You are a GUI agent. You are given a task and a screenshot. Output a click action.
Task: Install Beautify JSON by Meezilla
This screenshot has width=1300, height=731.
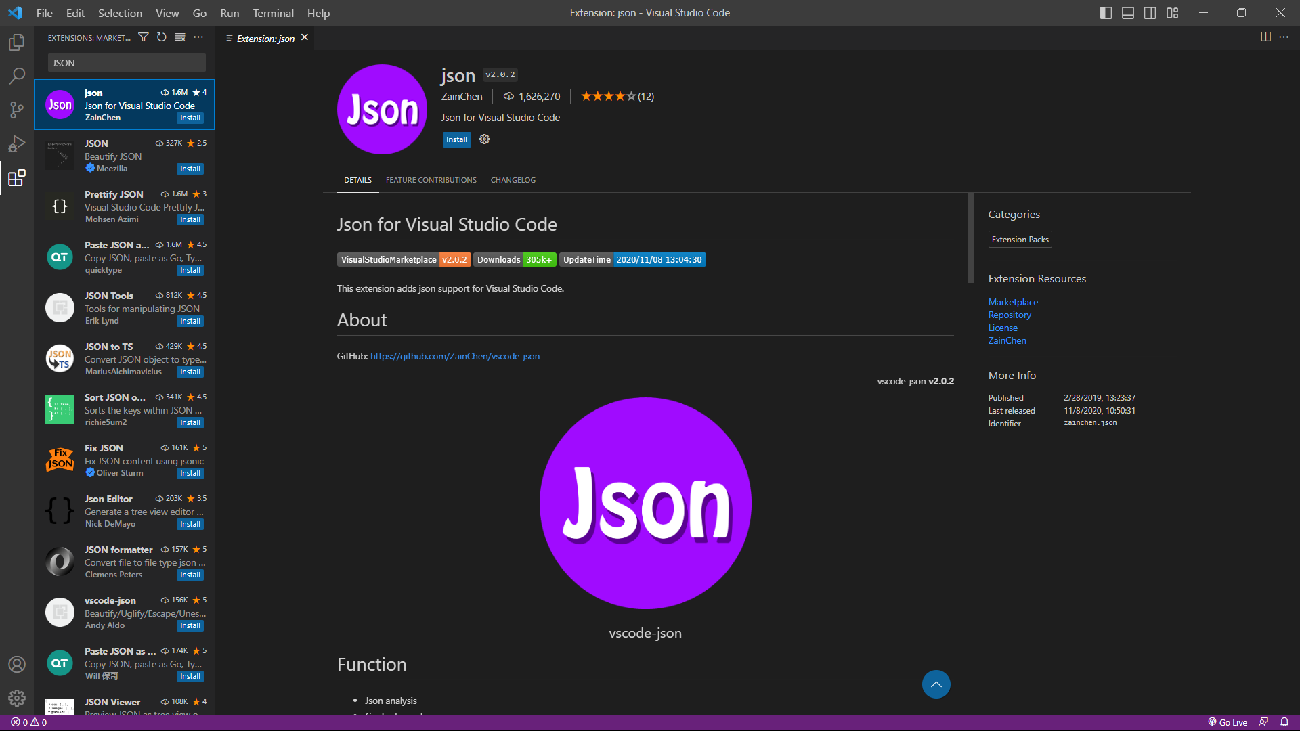[190, 169]
